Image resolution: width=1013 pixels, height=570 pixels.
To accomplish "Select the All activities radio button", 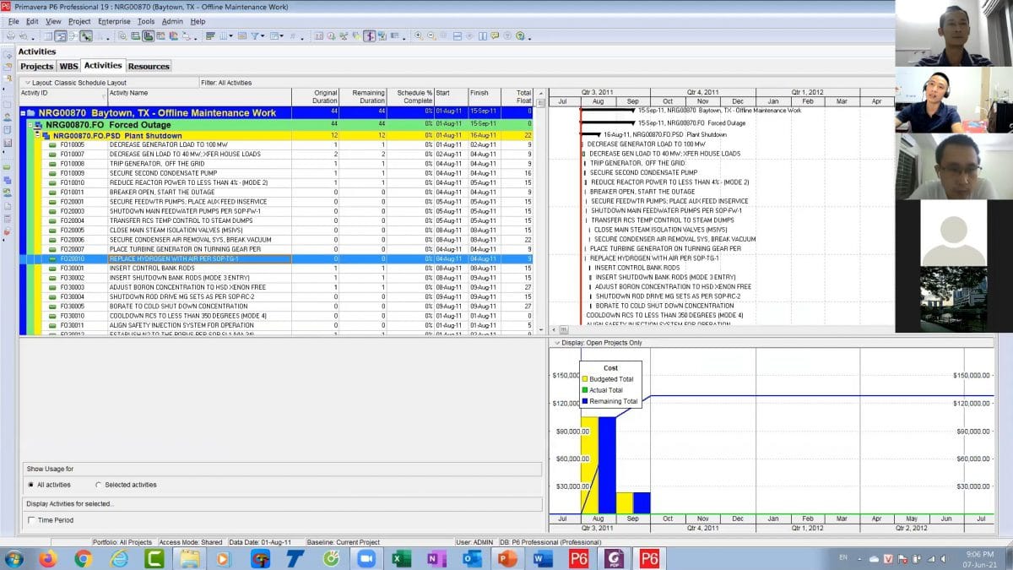I will pos(31,485).
